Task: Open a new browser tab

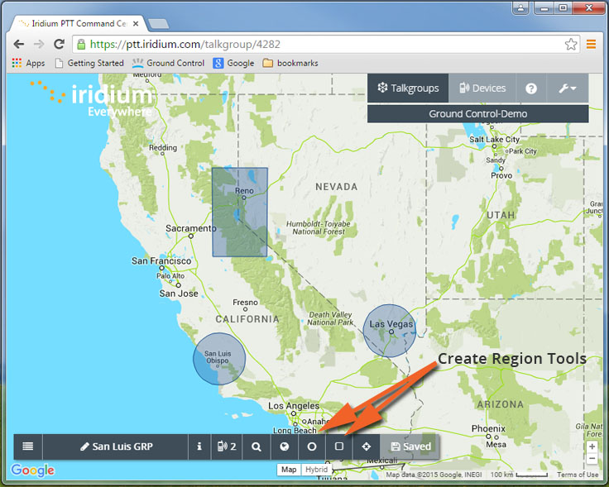Action: tap(159, 24)
